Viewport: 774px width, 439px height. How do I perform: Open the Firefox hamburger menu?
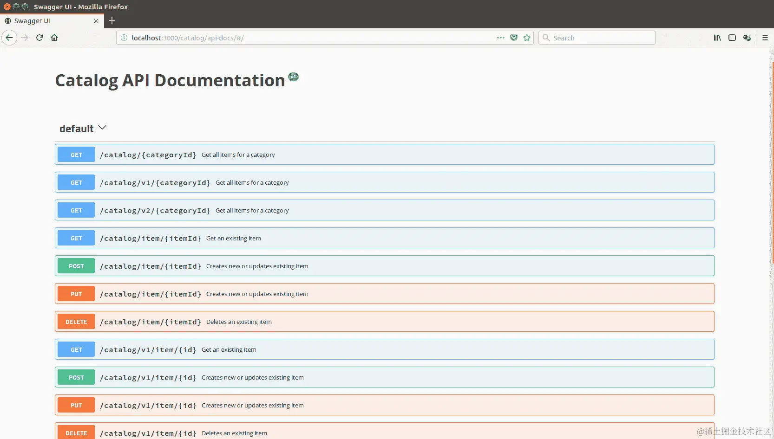[x=765, y=38]
